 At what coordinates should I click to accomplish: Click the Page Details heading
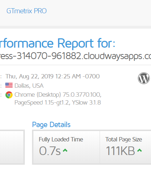pyautogui.click(x=51, y=125)
